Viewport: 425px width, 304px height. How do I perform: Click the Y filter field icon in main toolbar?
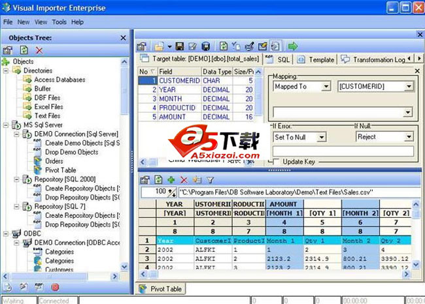tap(236, 46)
